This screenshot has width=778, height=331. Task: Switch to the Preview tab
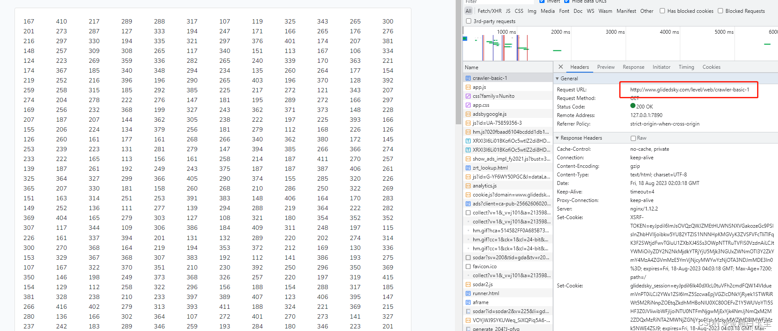click(x=606, y=67)
